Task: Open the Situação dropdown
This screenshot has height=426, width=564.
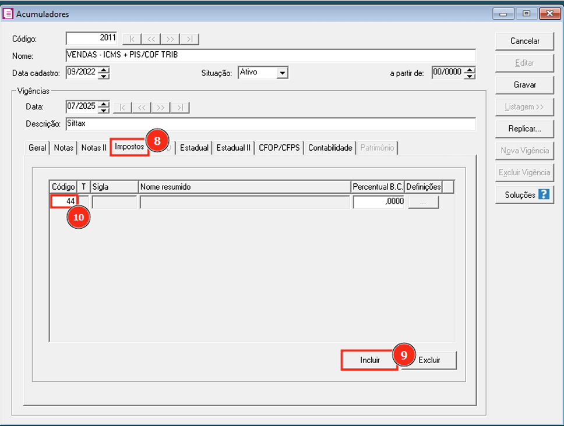Action: coord(283,73)
